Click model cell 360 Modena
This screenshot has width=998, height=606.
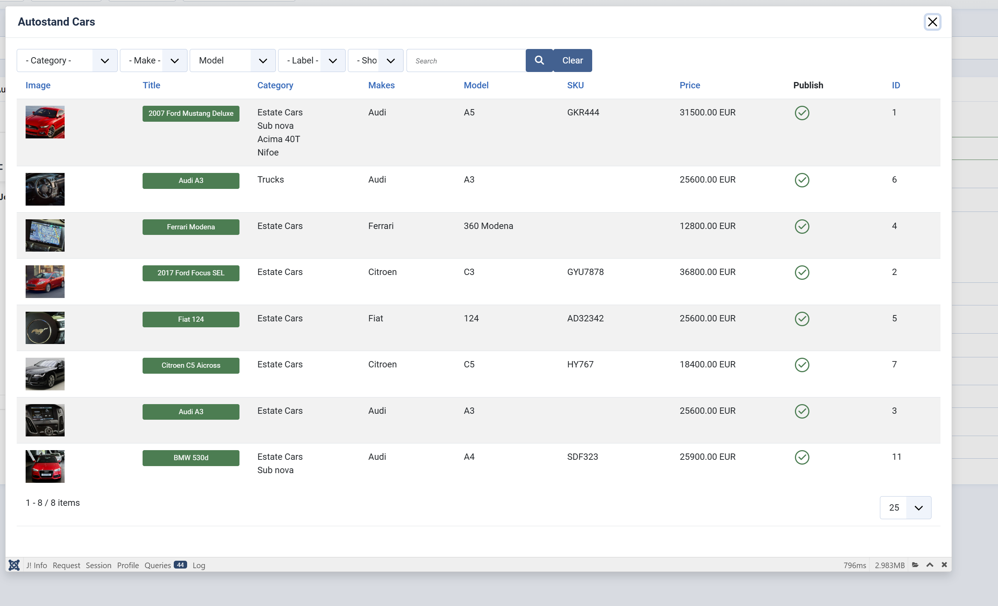488,226
